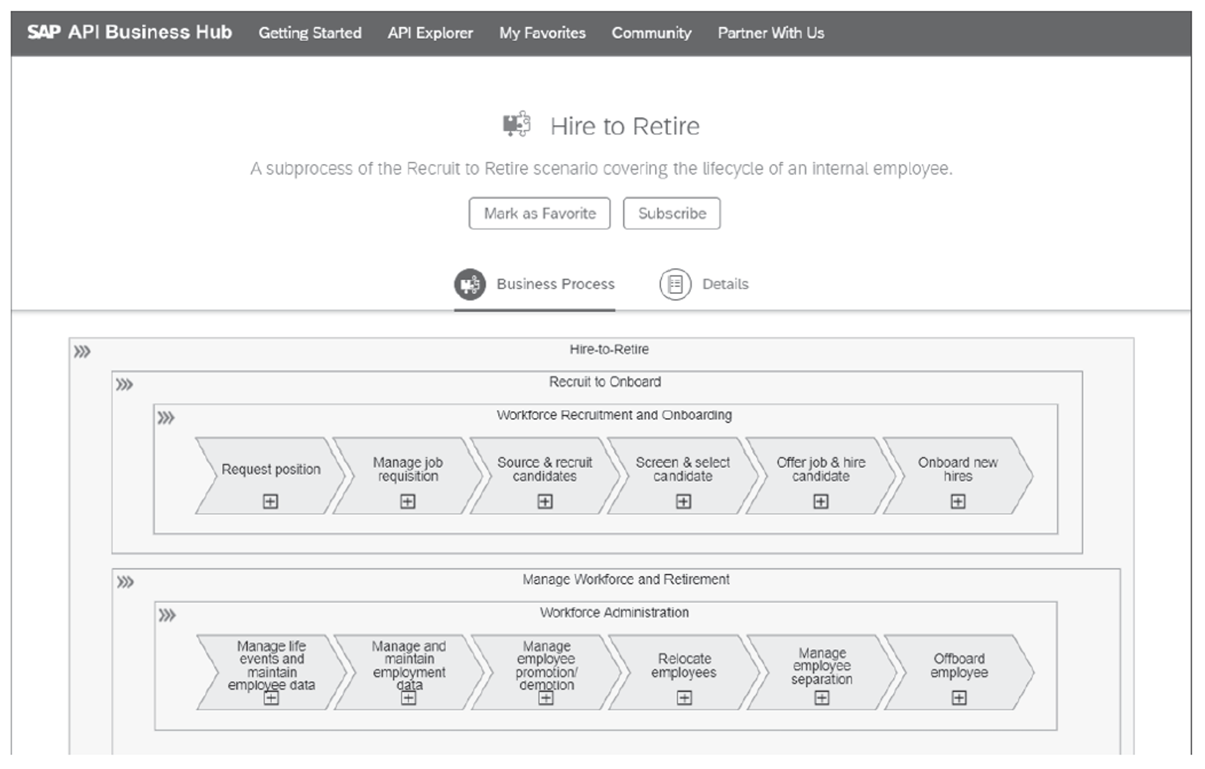1205x769 pixels.
Task: Collapse the Recruit to Onboard chevrons
Action: pyautogui.click(x=125, y=384)
